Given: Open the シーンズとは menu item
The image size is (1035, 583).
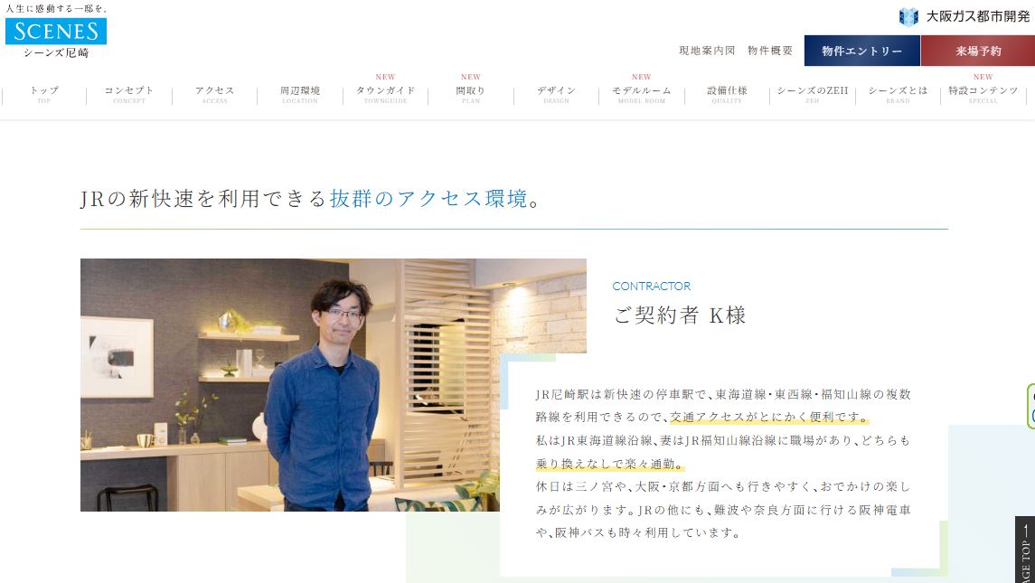Looking at the screenshot, I should click(898, 94).
